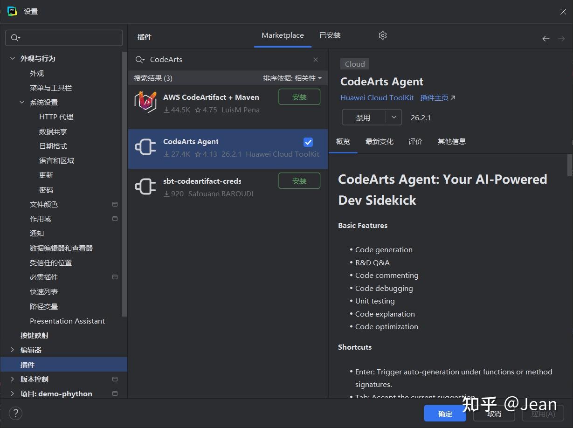Click project-level icon beside 作用域
The height and width of the screenshot is (428, 573).
point(115,219)
